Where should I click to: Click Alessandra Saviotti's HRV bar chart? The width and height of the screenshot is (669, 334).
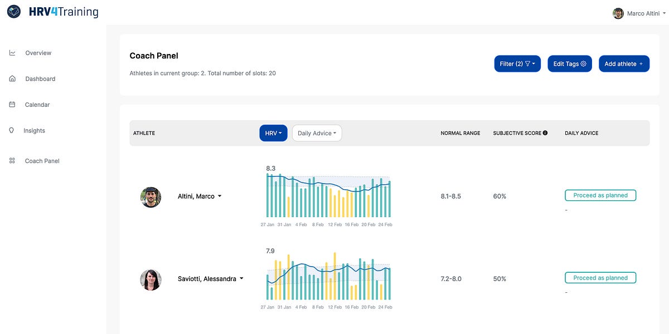[x=328, y=277]
